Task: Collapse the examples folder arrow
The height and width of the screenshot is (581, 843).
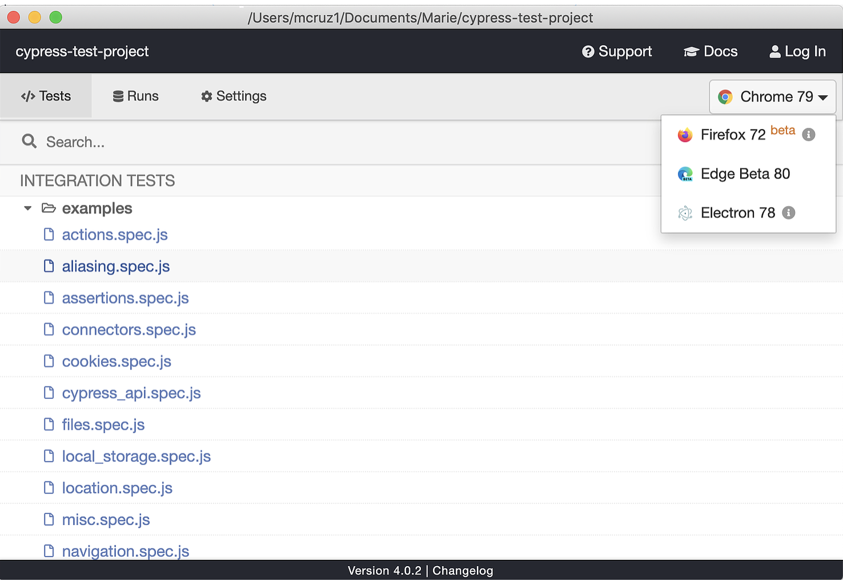Action: click(27, 208)
